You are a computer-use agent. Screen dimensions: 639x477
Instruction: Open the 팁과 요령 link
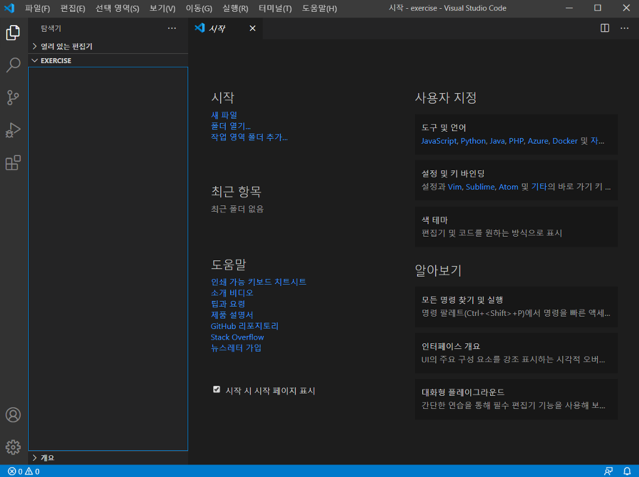pos(228,303)
